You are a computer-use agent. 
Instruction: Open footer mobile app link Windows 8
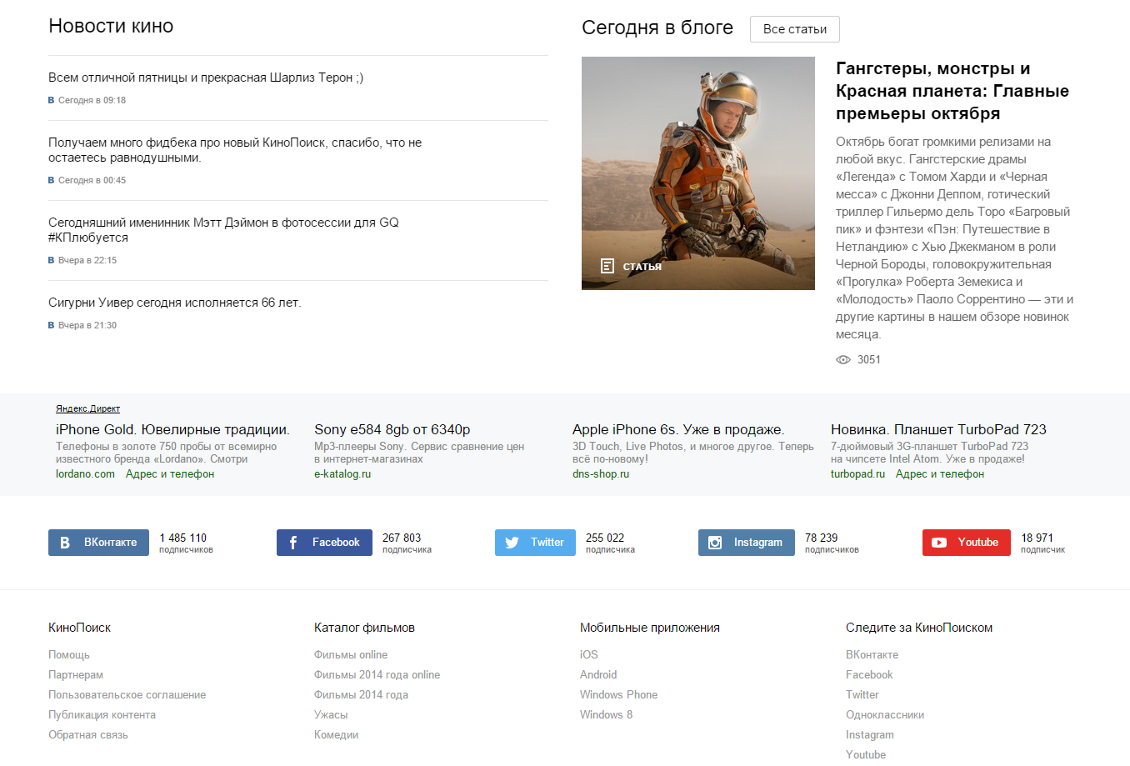606,715
